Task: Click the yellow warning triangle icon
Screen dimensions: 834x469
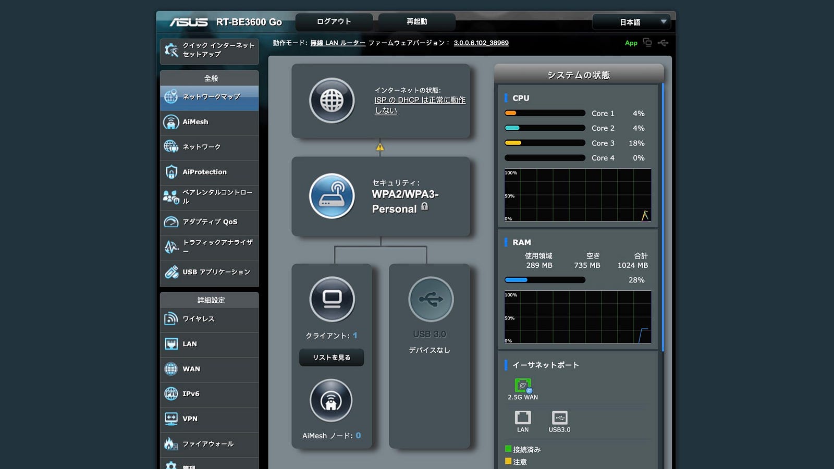Action: [380, 147]
